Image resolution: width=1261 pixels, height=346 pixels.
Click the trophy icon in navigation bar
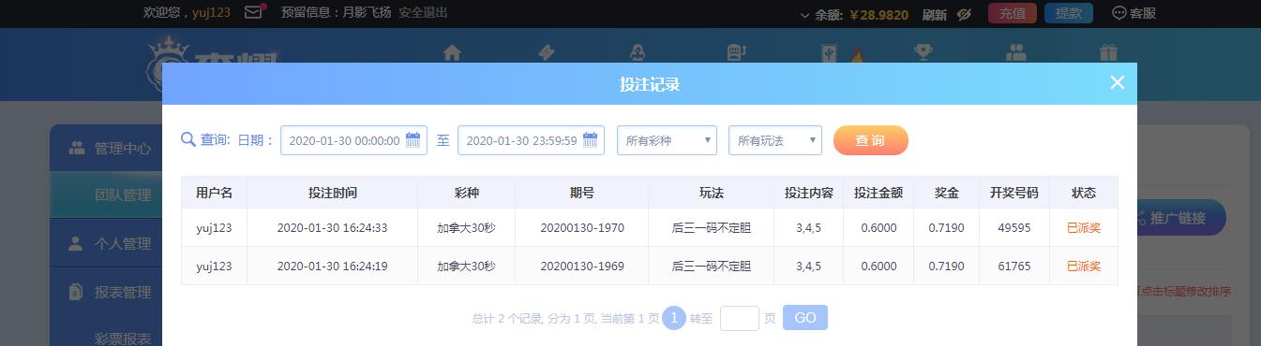[x=923, y=52]
